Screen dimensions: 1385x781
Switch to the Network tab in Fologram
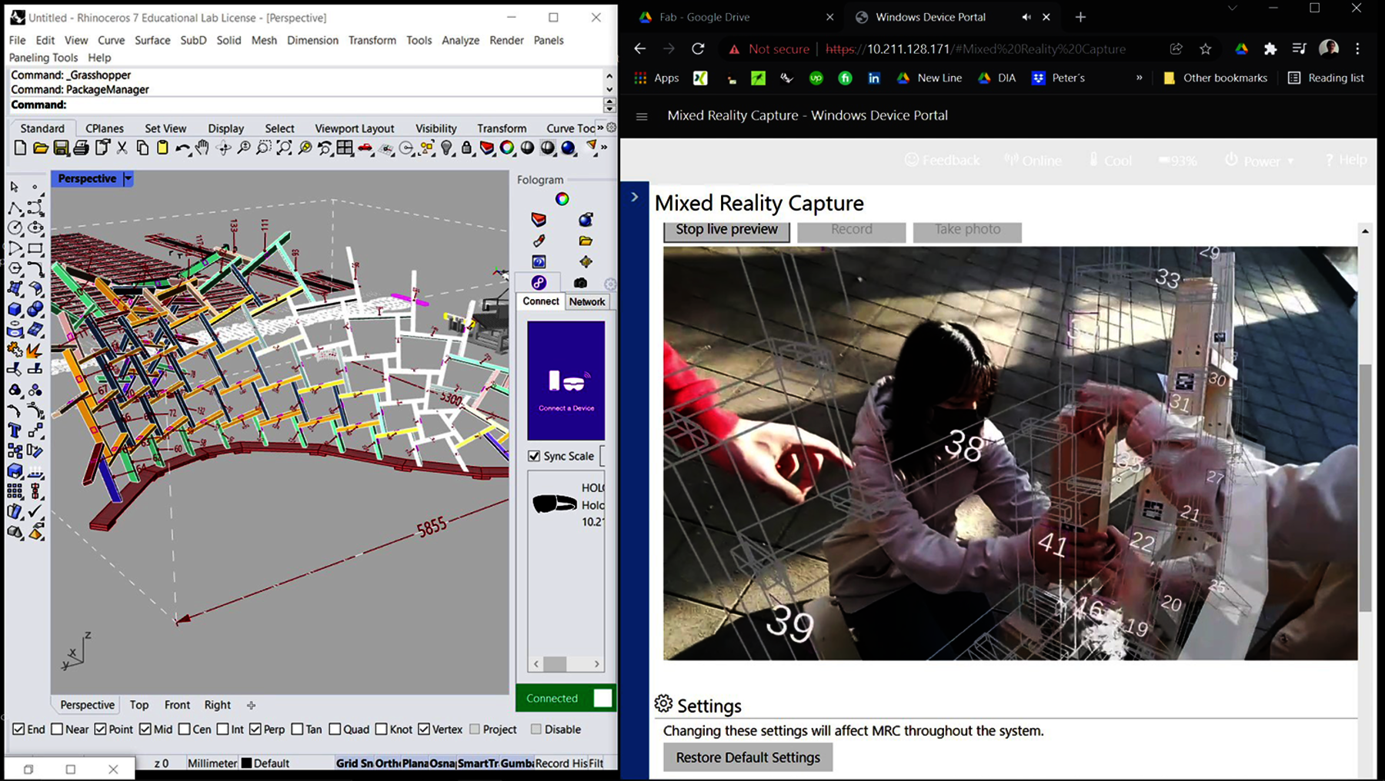[x=587, y=301]
